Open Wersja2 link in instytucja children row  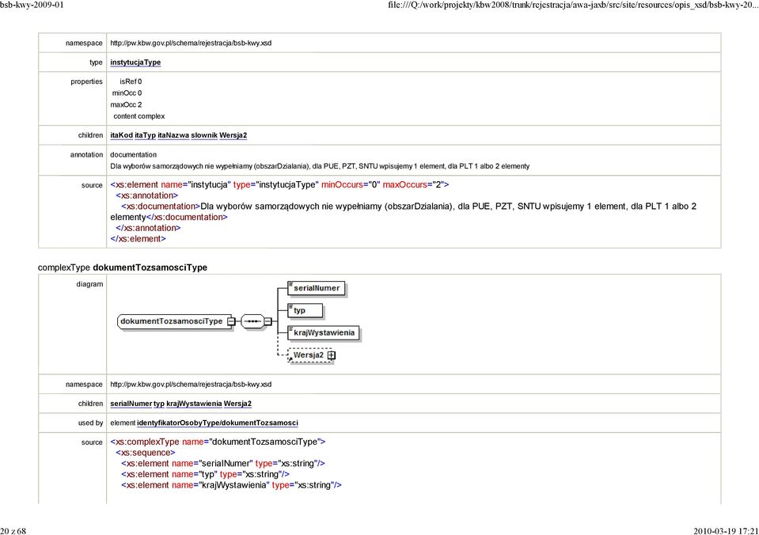(233, 135)
